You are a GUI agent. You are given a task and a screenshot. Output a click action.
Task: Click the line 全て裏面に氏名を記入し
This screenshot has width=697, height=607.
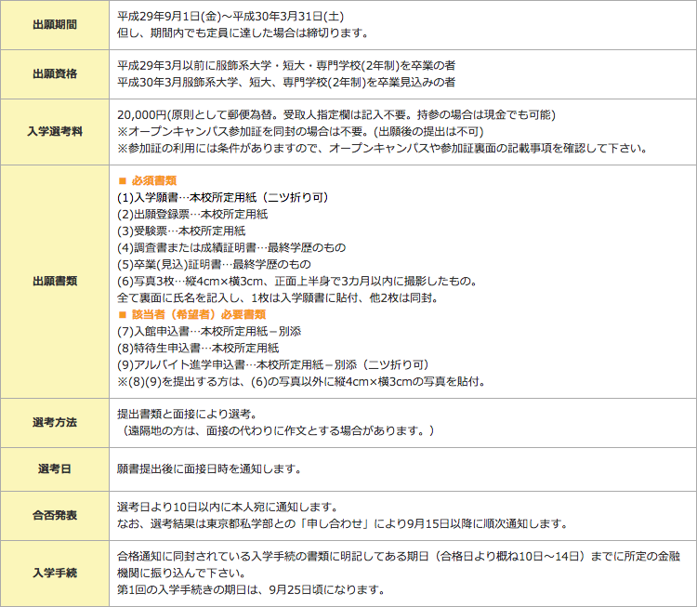click(278, 298)
